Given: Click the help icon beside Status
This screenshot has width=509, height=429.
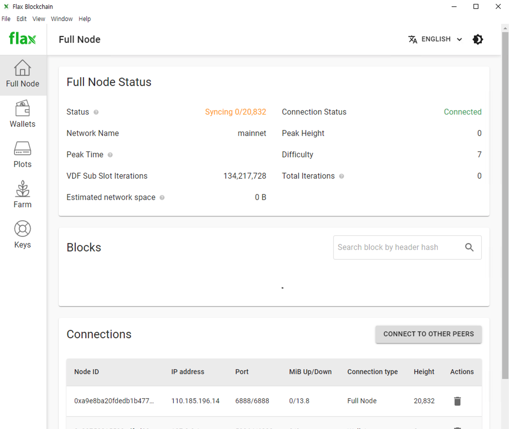Looking at the screenshot, I should tap(96, 112).
